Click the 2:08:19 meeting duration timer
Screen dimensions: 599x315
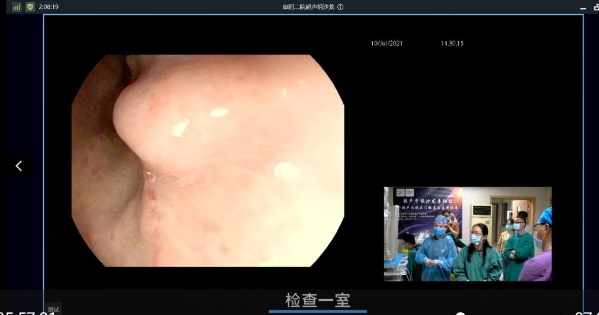(49, 7)
